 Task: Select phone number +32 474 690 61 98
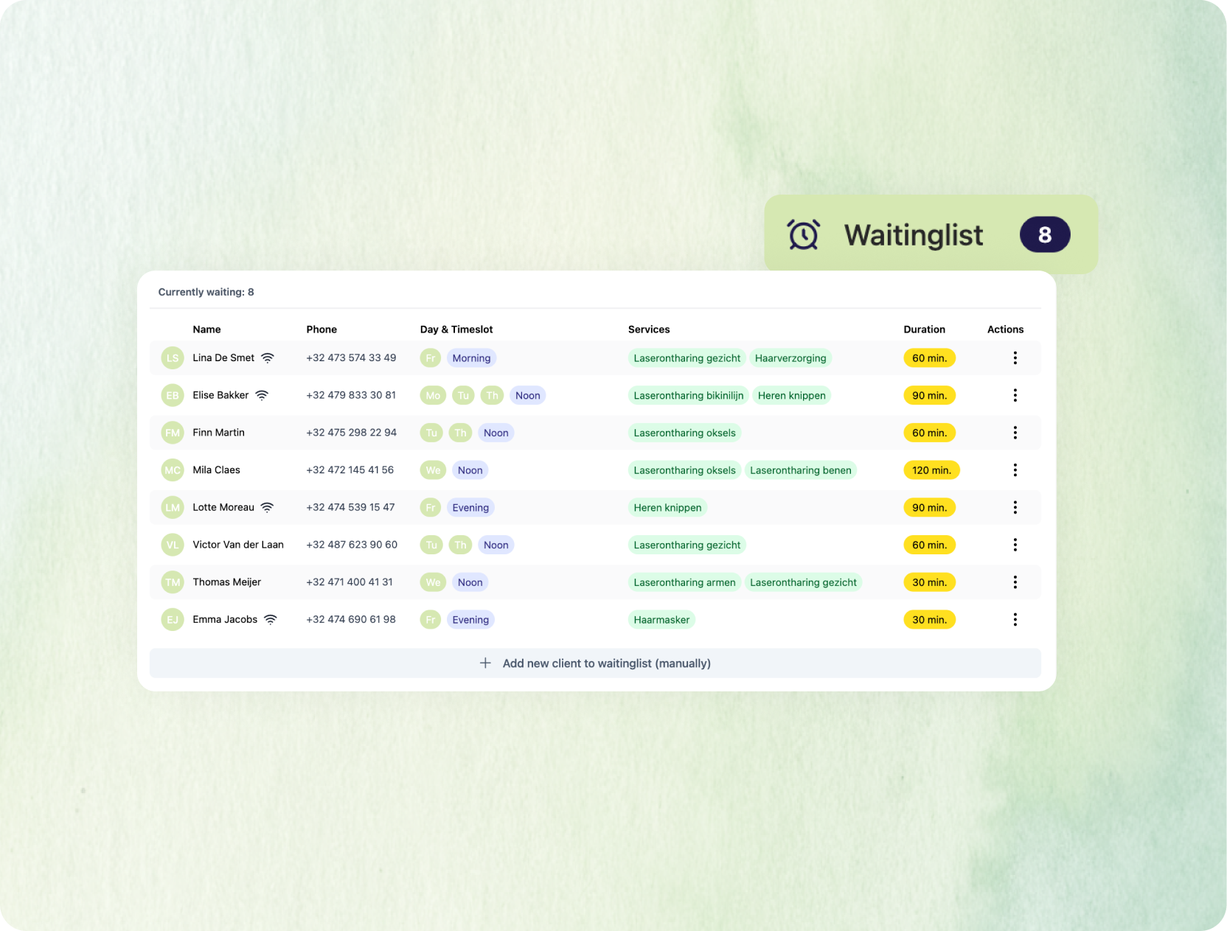[x=351, y=619]
